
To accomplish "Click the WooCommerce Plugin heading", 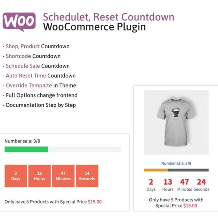I will pyautogui.click(x=94, y=27).
